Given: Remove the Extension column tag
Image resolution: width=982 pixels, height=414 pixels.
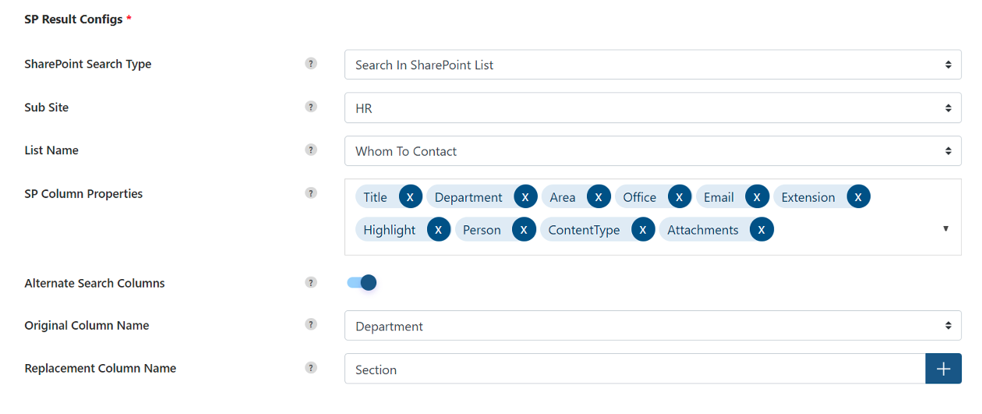Looking at the screenshot, I should (858, 197).
